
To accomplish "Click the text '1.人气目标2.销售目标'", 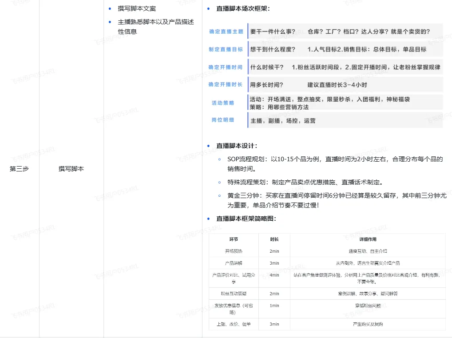I will (337, 49).
